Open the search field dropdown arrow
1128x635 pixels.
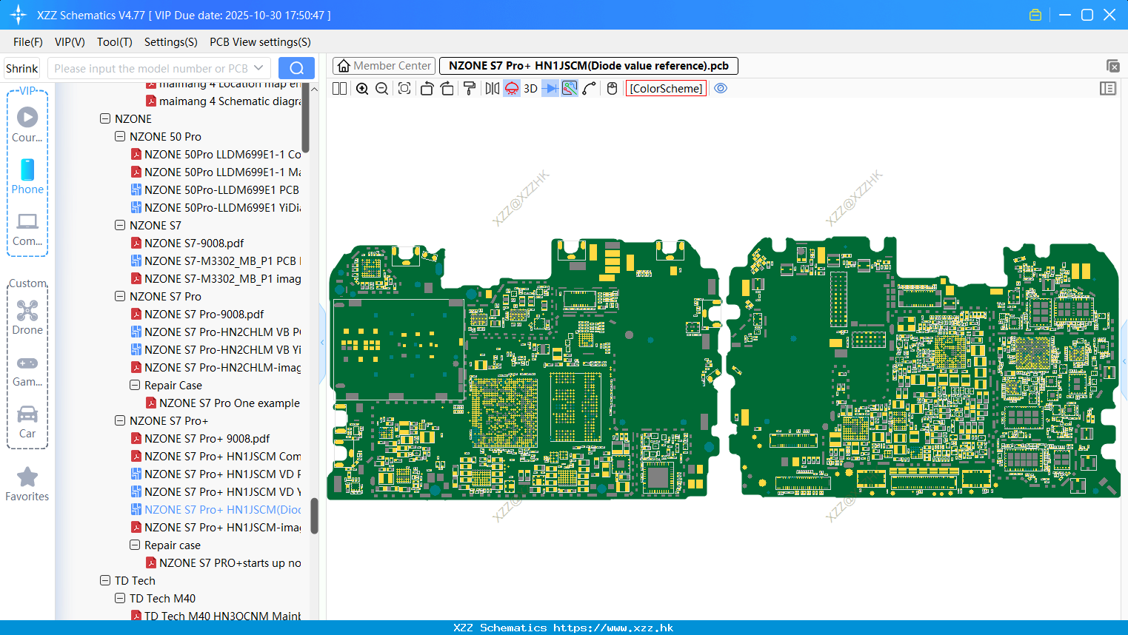point(258,68)
